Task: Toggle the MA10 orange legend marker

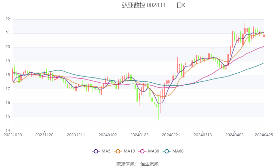Action: click(x=118, y=151)
